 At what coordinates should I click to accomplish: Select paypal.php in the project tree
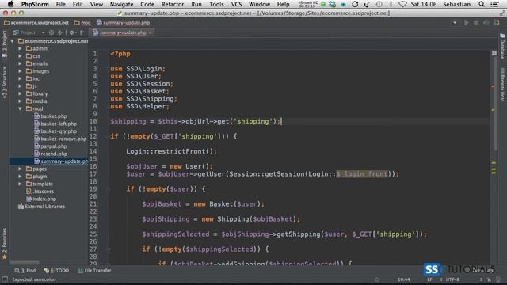click(x=51, y=146)
